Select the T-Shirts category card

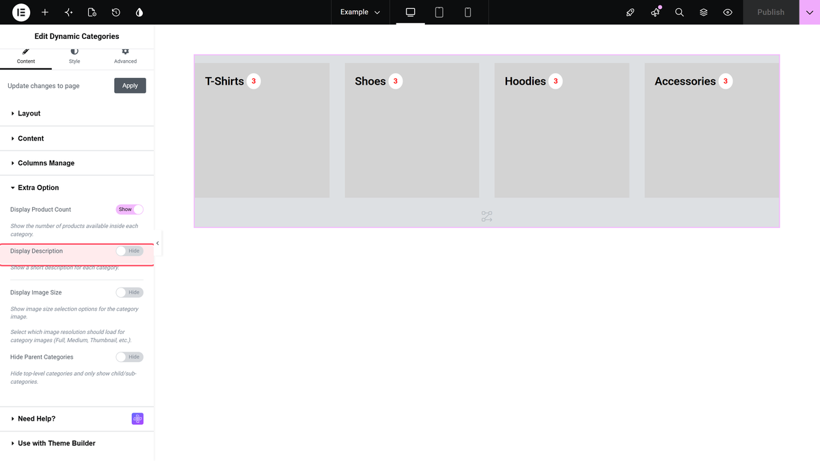tap(262, 130)
